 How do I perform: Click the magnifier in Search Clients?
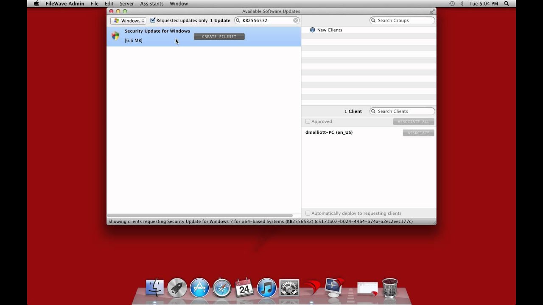coord(373,111)
